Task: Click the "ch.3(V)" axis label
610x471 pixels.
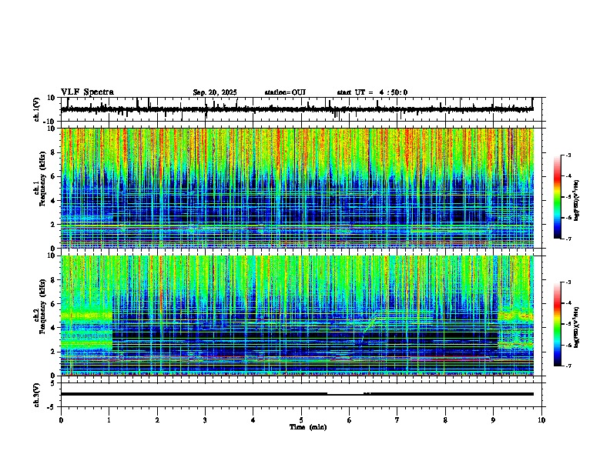Action: (x=37, y=395)
